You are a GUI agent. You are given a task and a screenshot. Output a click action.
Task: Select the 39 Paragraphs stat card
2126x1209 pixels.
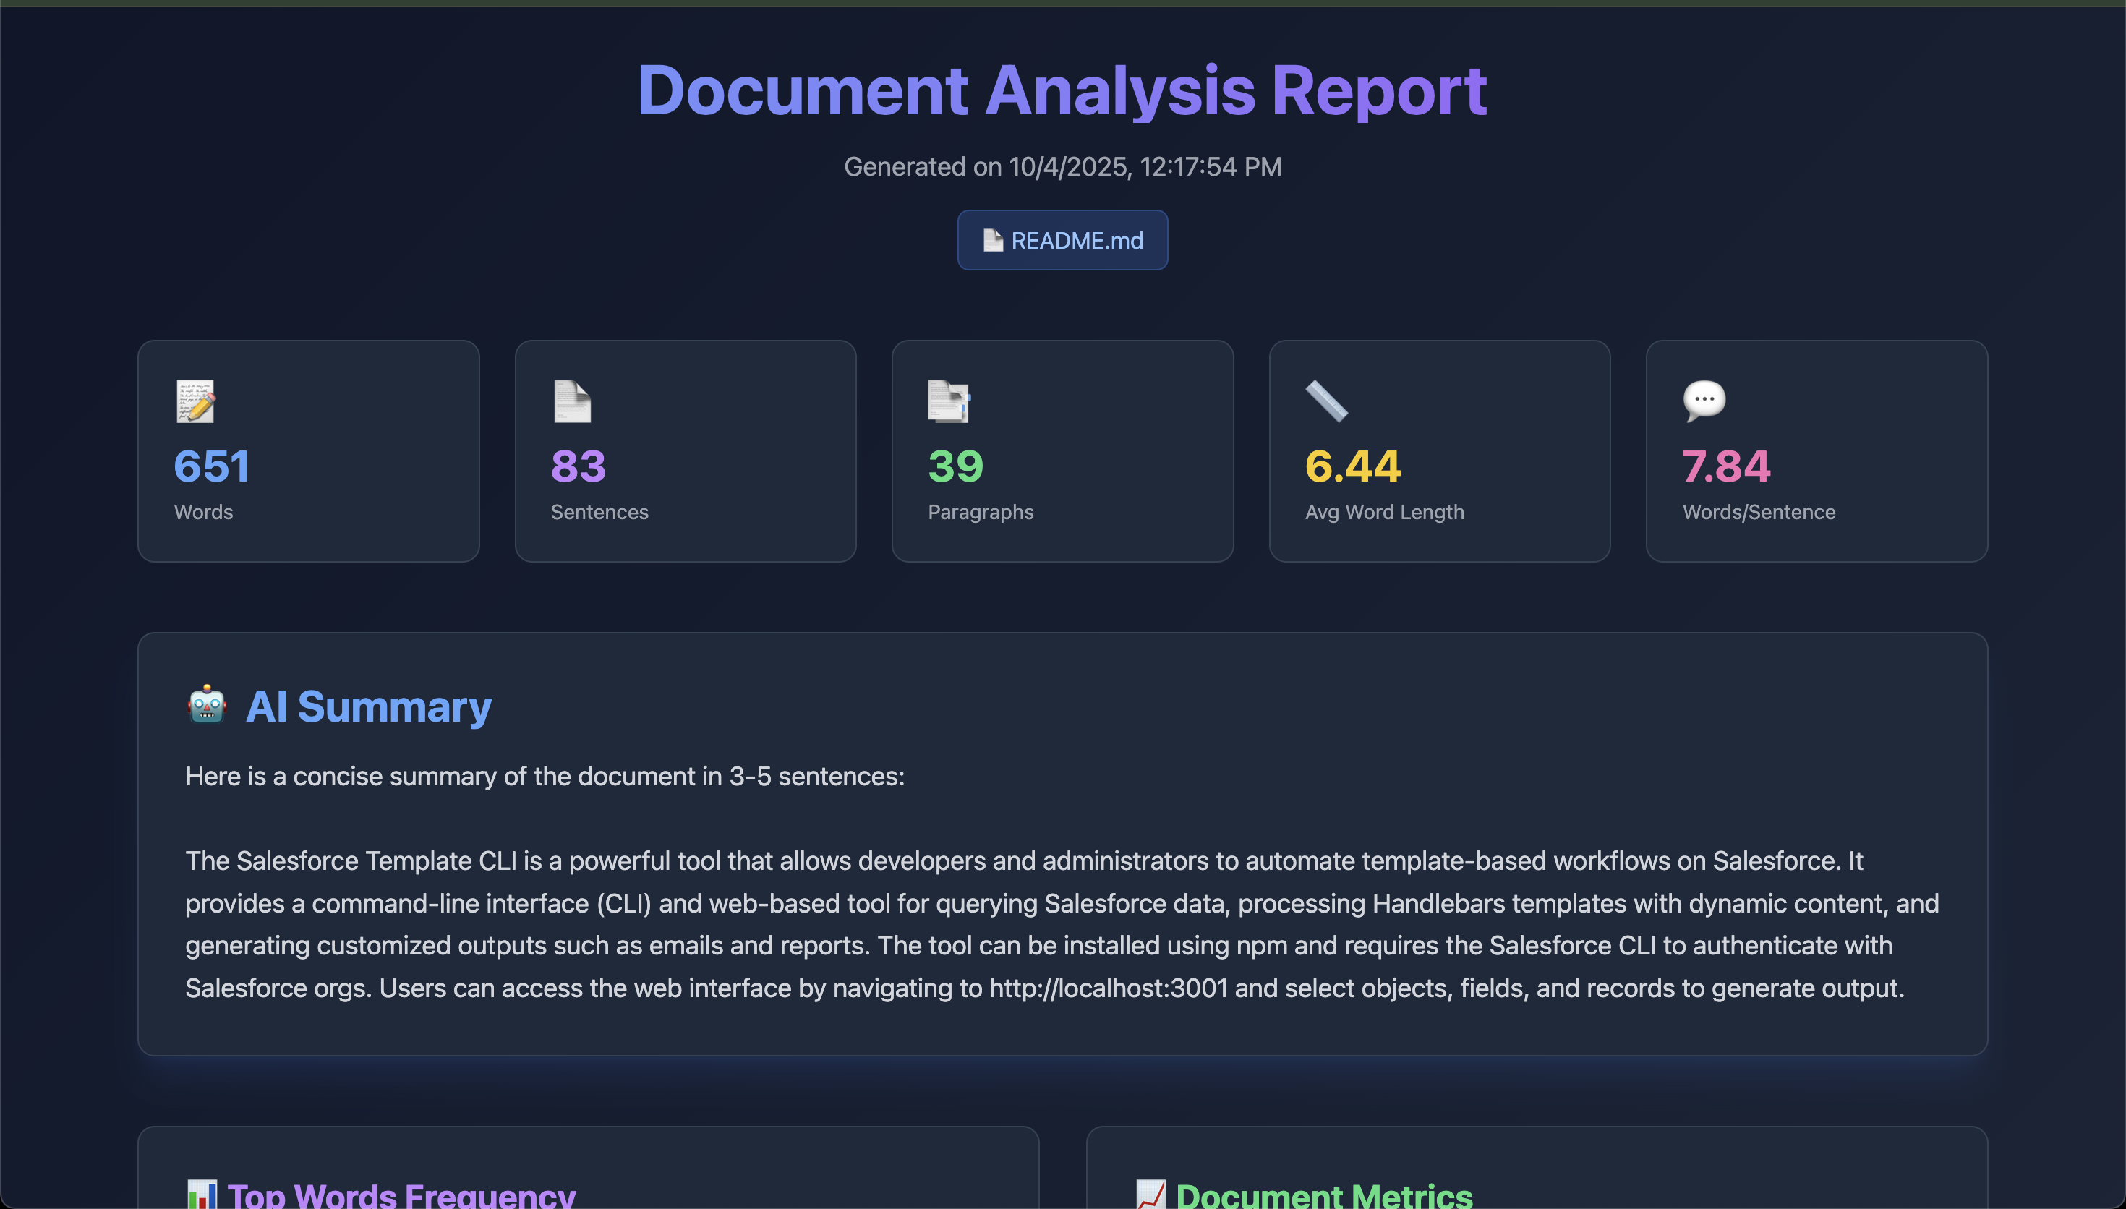pyautogui.click(x=1062, y=451)
